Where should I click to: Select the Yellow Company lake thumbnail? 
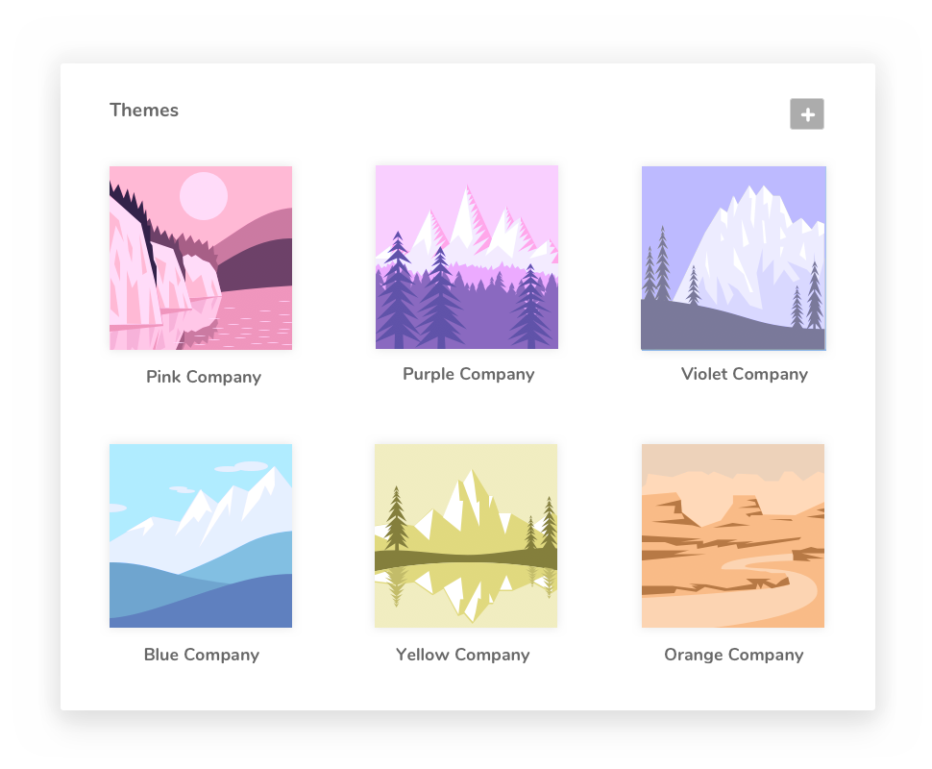pyautogui.click(x=466, y=535)
